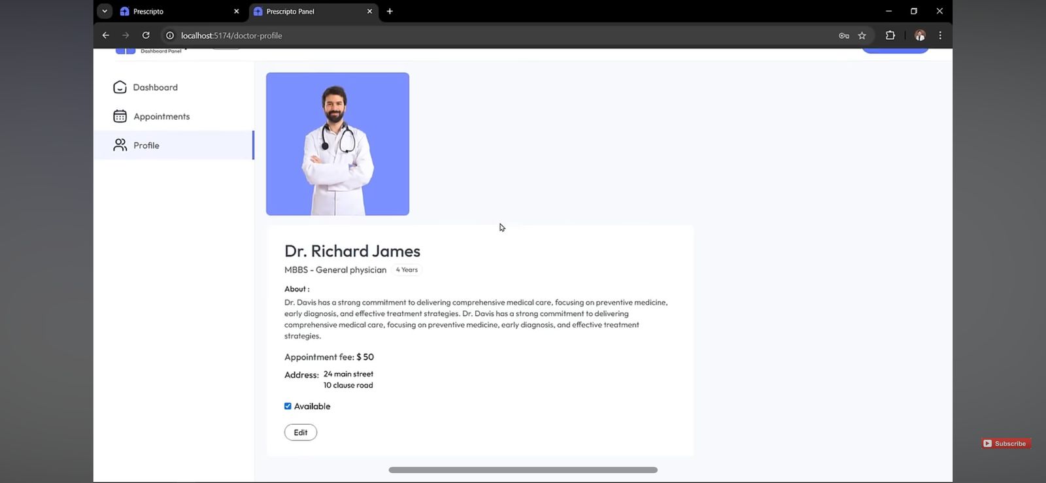Close the Prescripto Panel tab
Viewport: 1046px width, 483px height.
point(369,11)
